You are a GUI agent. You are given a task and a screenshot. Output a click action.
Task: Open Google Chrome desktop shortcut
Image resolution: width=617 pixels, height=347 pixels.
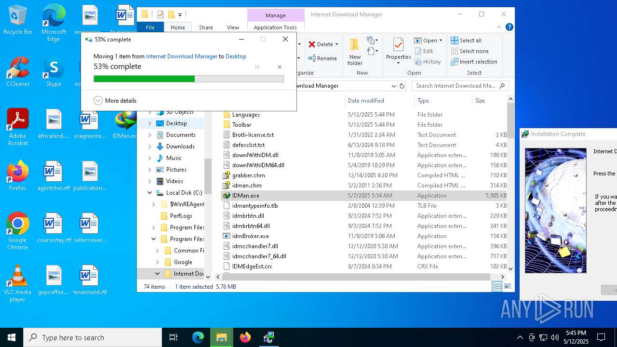click(17, 231)
